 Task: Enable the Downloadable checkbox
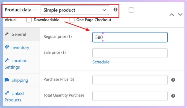tap(29, 20)
